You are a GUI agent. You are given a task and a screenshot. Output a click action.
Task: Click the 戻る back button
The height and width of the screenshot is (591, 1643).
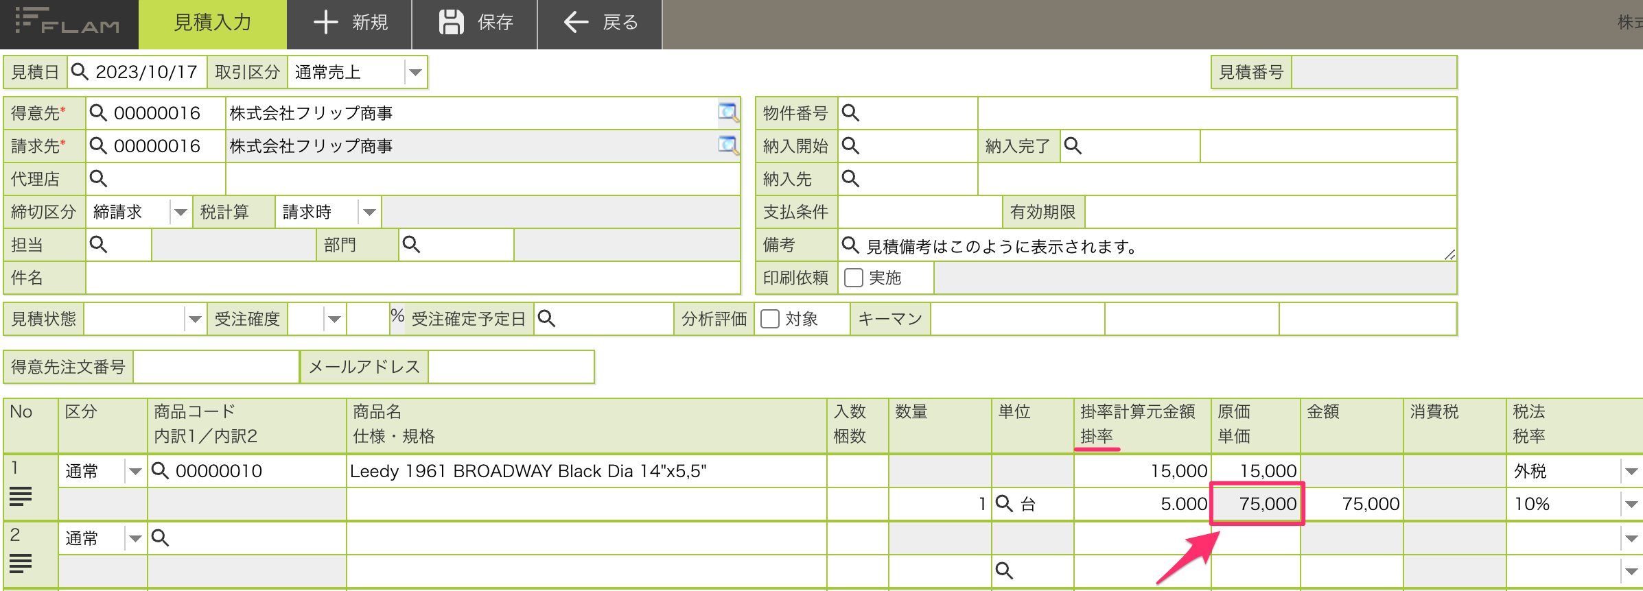(x=601, y=23)
